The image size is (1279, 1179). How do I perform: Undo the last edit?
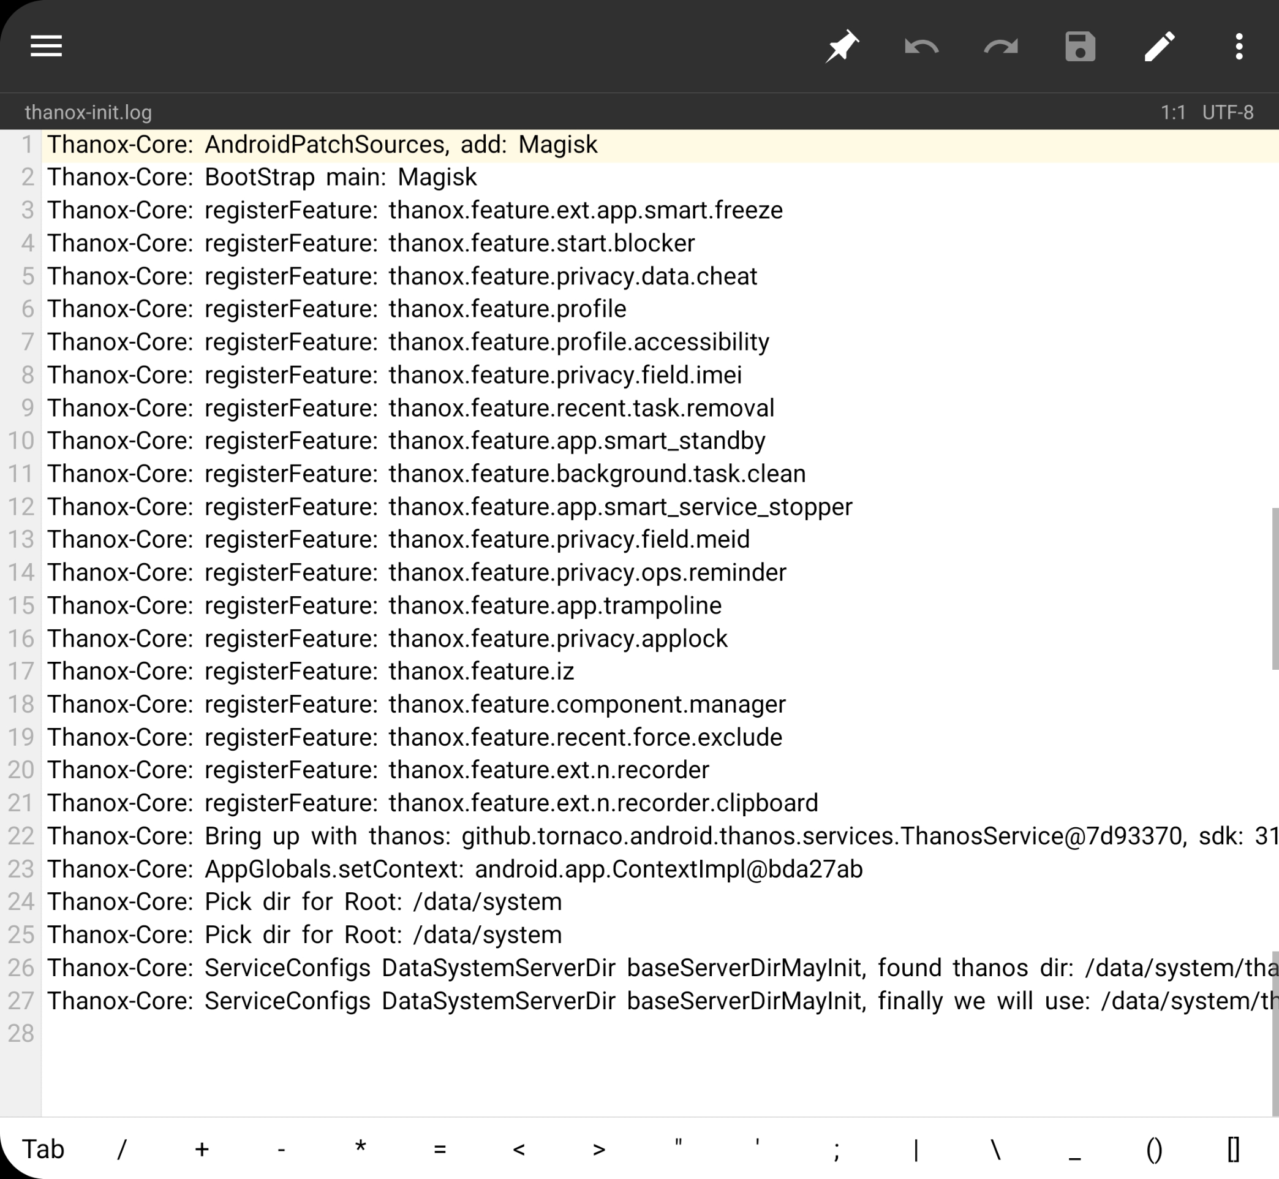point(921,45)
